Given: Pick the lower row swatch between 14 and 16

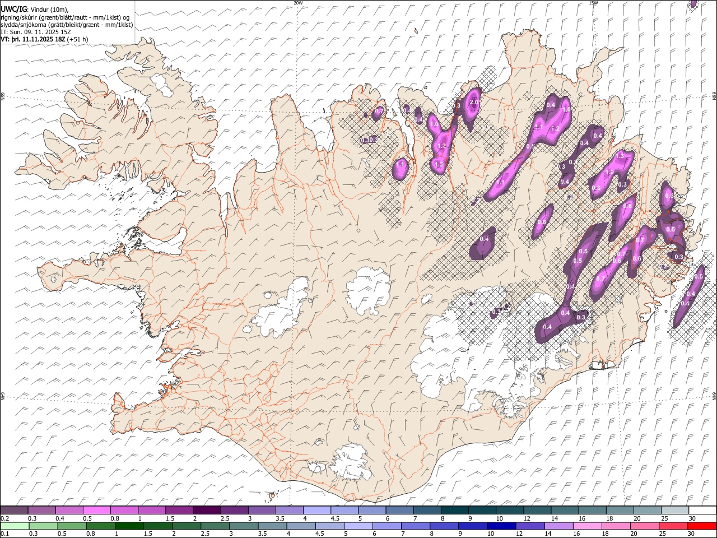Looking at the screenshot, I should click(x=558, y=526).
